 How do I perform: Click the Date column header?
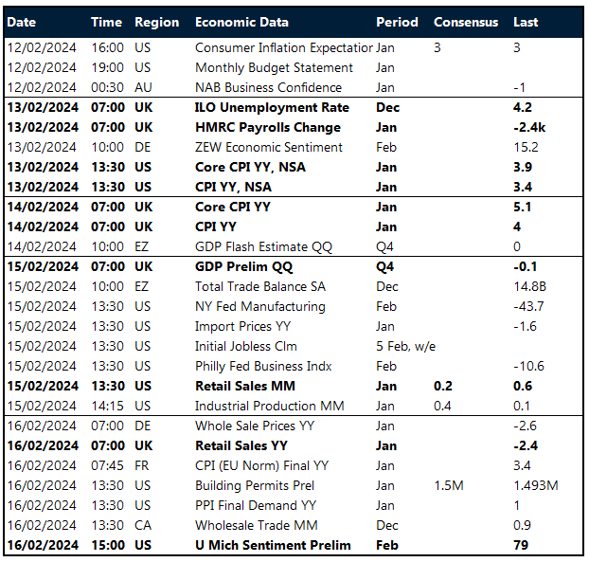[x=22, y=22]
